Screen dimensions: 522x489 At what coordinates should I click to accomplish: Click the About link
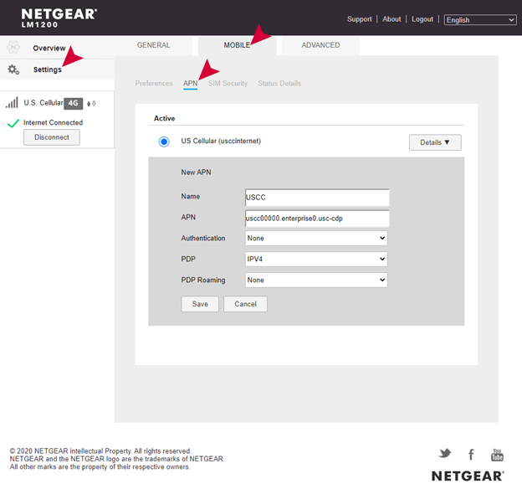tap(391, 19)
